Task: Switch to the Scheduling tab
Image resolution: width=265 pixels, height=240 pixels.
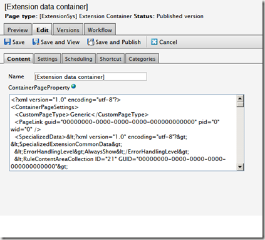Action: click(78, 59)
